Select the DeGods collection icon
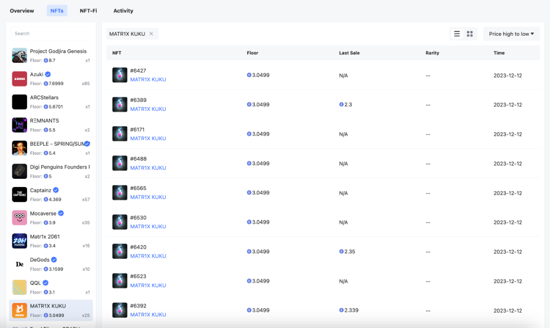 coord(19,264)
